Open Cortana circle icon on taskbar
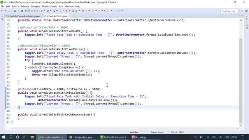Screen dimensions: 249x140 [18, 137]
